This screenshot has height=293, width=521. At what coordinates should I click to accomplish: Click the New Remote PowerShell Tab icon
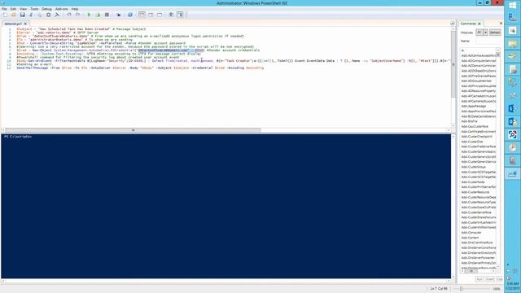coord(119,15)
